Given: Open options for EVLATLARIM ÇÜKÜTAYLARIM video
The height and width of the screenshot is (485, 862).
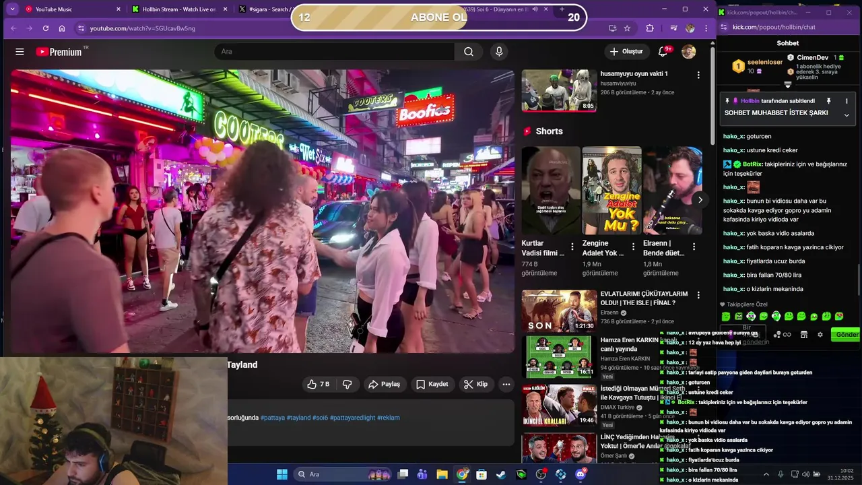Looking at the screenshot, I should (698, 295).
